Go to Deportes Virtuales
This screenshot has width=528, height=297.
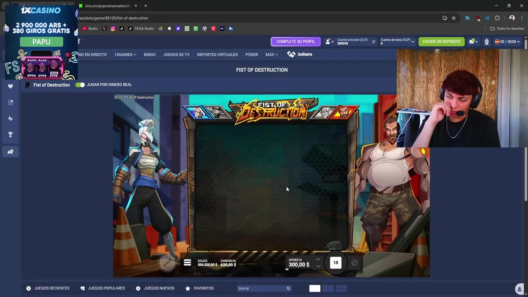(x=217, y=54)
